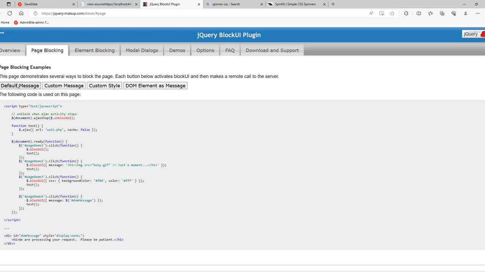Screen dimensions: 485x272
Task: Open browser Extensions puzzle icon
Action: (x=406, y=13)
